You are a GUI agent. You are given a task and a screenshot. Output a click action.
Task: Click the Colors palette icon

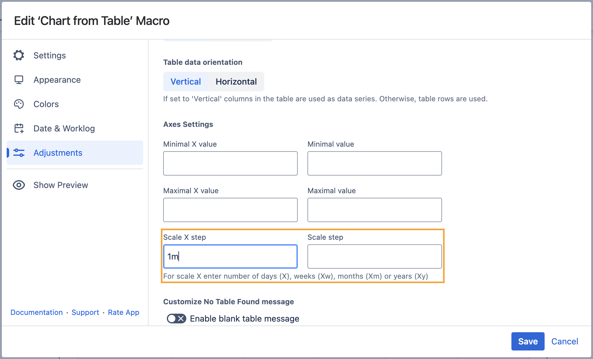pos(19,104)
